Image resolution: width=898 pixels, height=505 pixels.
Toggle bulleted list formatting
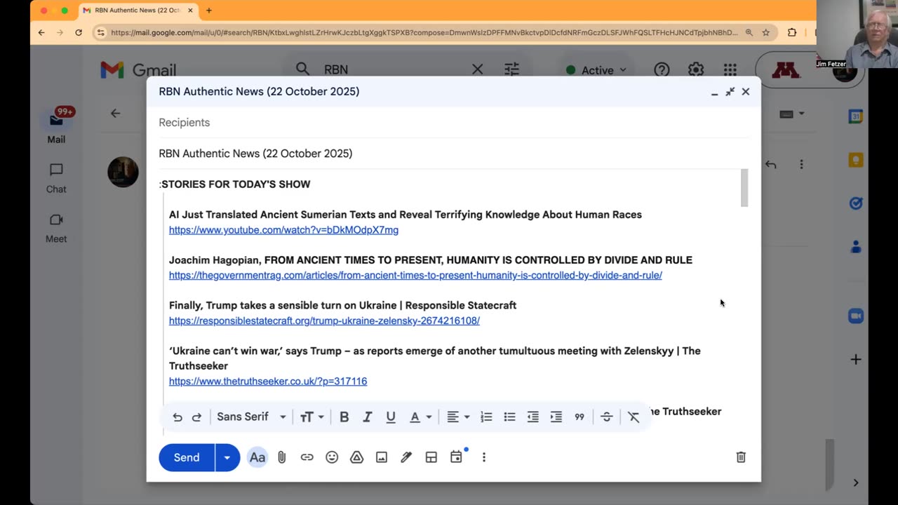coord(509,417)
